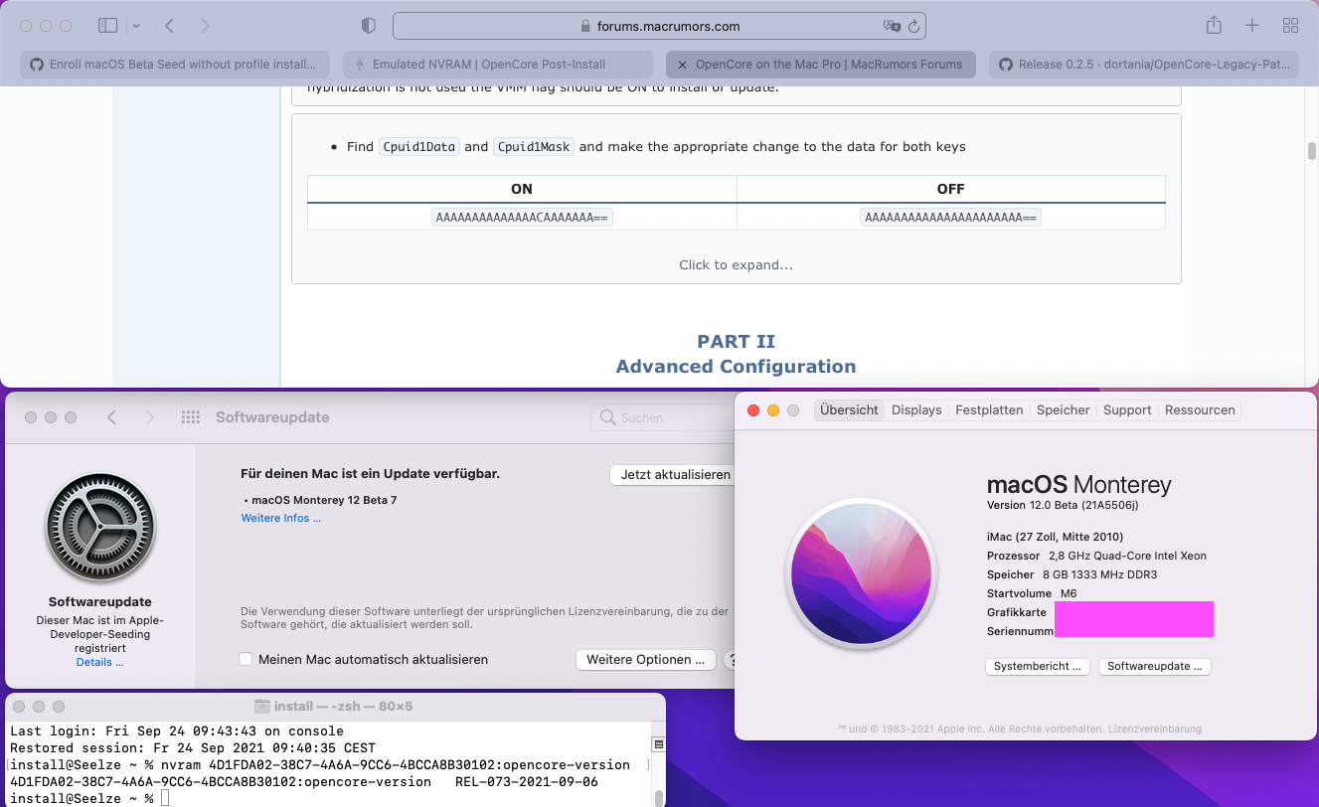The image size is (1319, 807).
Task: Switch to Enroll macOS Beta Seed tab
Action: click(175, 65)
